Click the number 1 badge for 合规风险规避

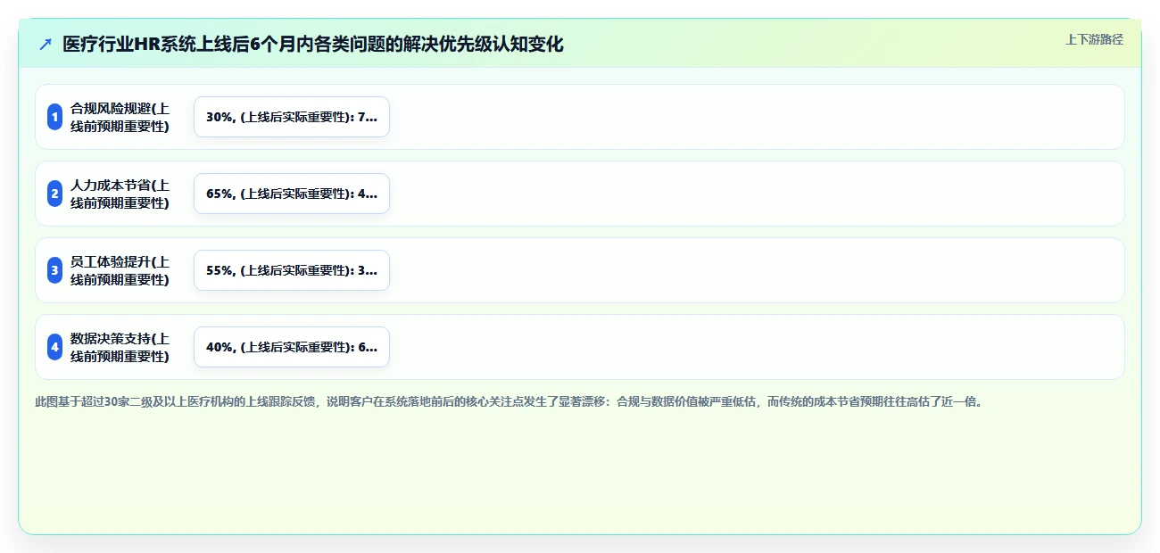point(54,117)
